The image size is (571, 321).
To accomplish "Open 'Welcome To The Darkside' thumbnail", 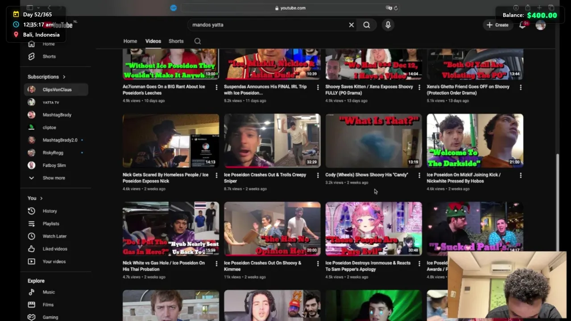I will tap(475, 141).
